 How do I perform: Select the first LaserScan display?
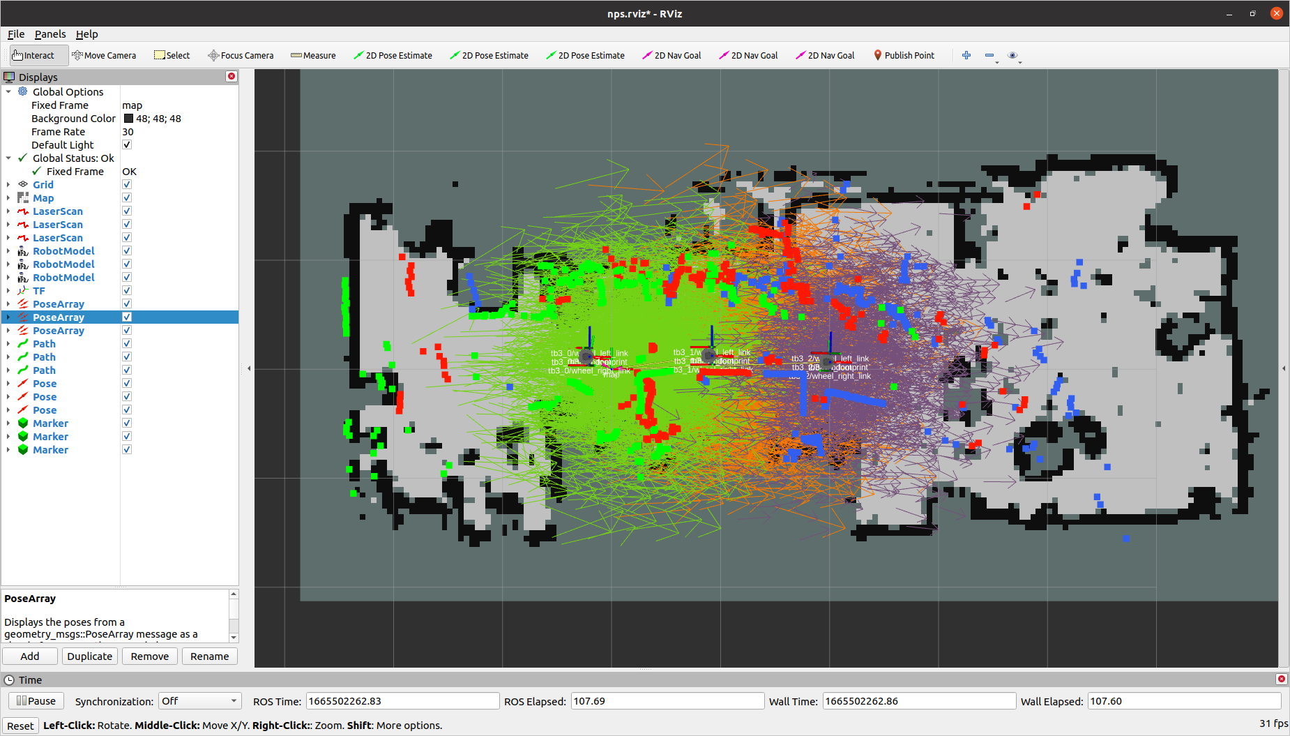(x=58, y=211)
